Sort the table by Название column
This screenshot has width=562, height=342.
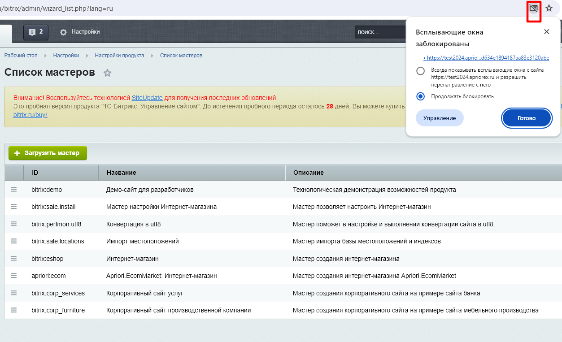coord(121,173)
